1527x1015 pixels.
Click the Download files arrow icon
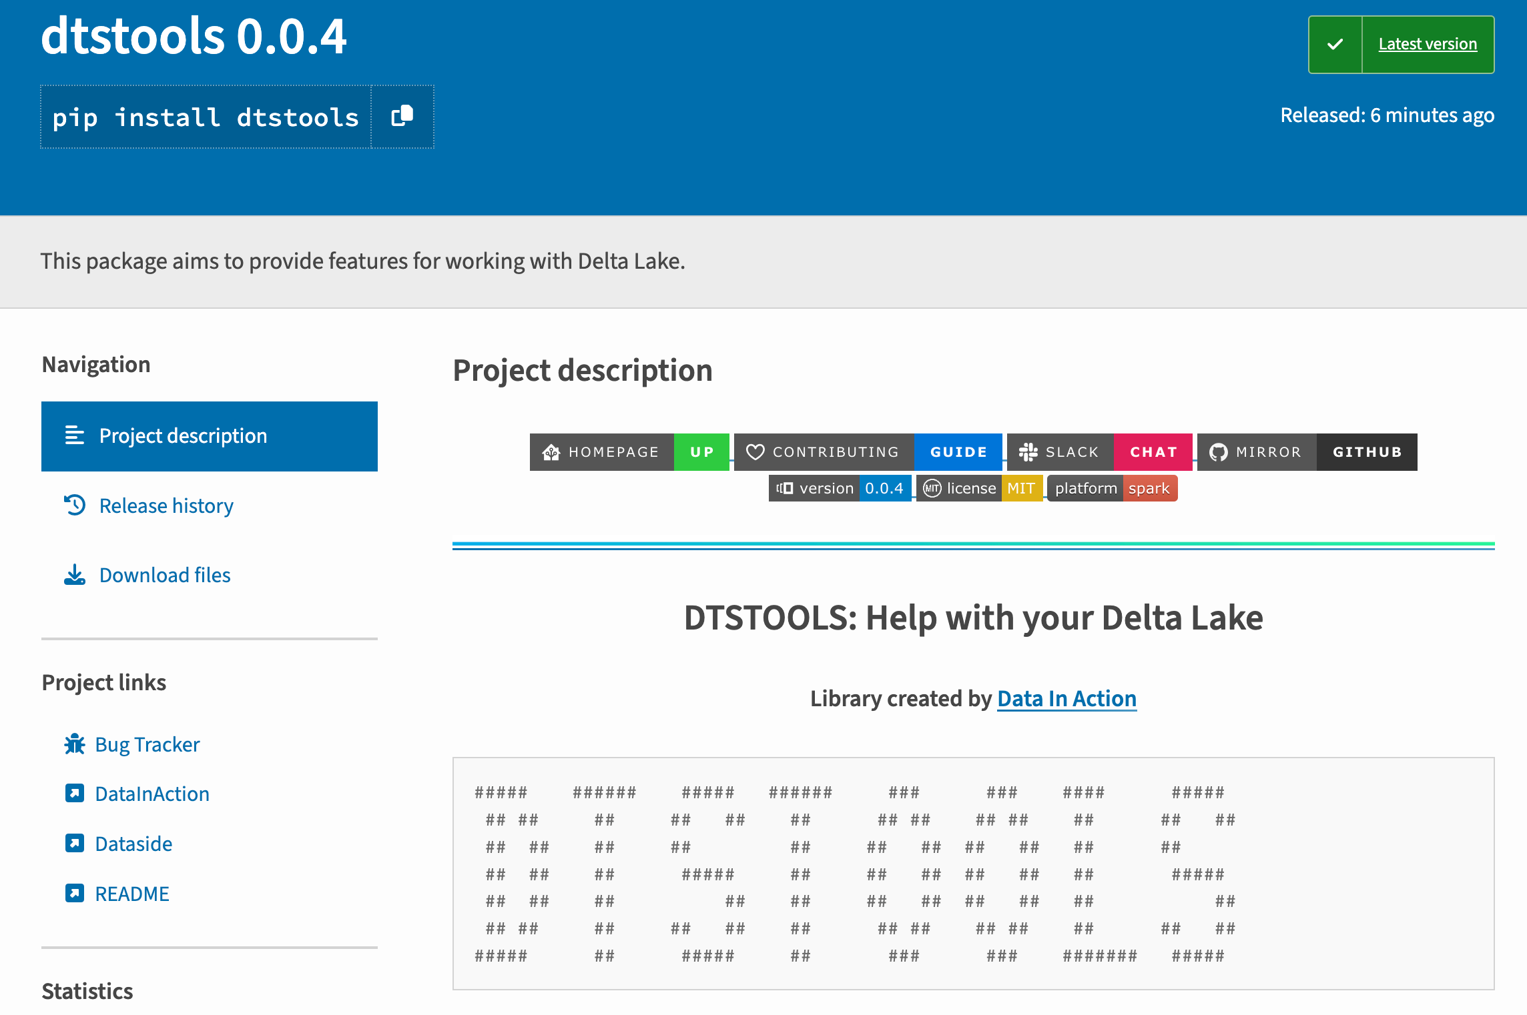(x=75, y=575)
